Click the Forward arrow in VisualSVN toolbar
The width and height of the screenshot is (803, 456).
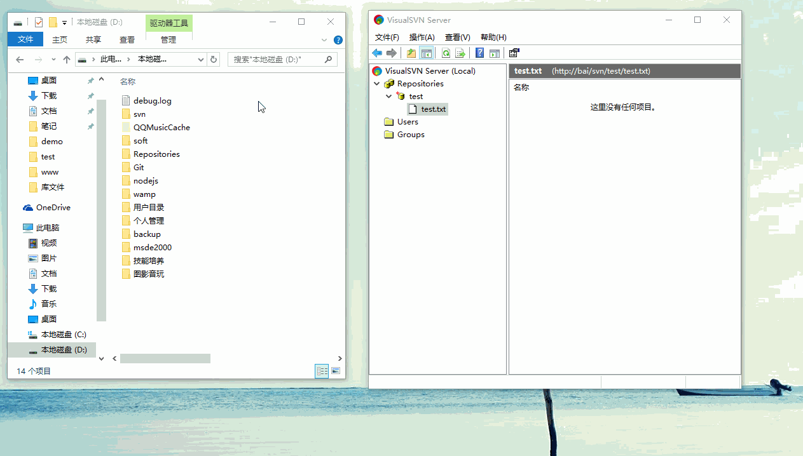tap(392, 53)
